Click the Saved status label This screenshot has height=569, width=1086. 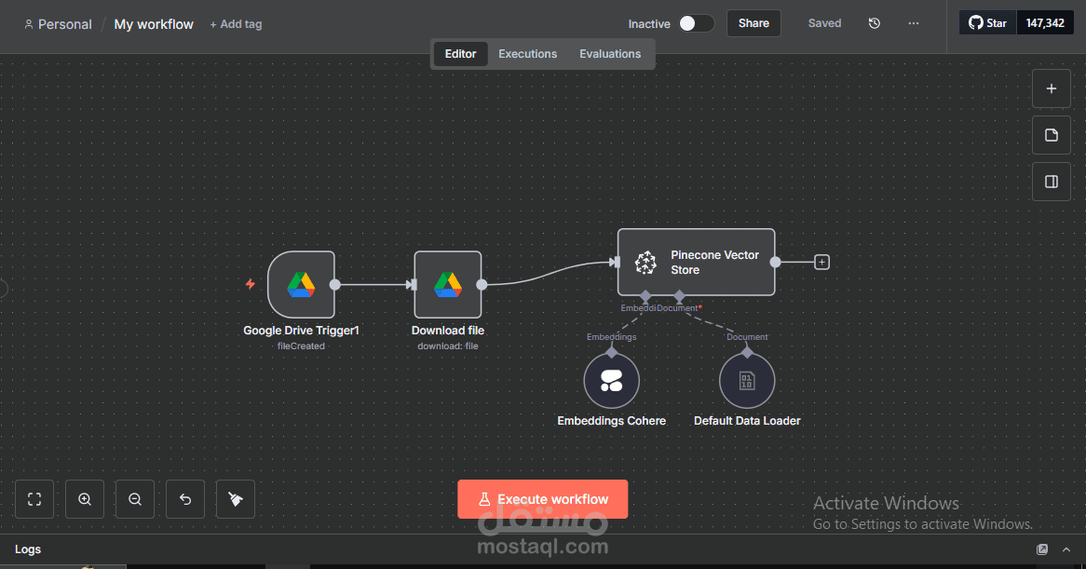pos(825,23)
